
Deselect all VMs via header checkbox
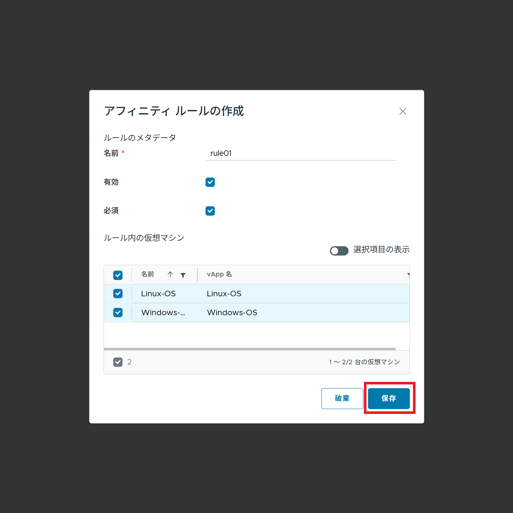[118, 275]
